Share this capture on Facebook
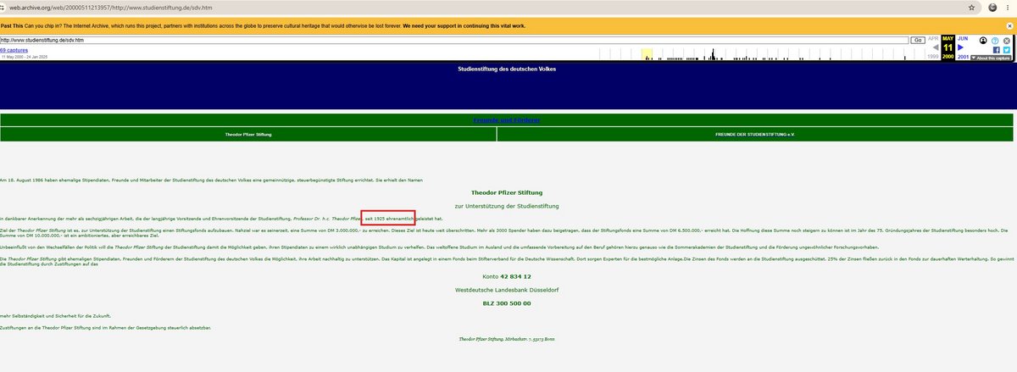1017x372 pixels. coord(997,50)
